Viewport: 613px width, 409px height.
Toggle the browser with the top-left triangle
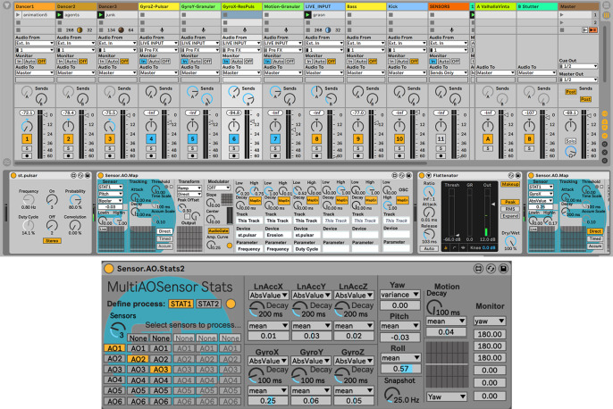[x=6, y=6]
